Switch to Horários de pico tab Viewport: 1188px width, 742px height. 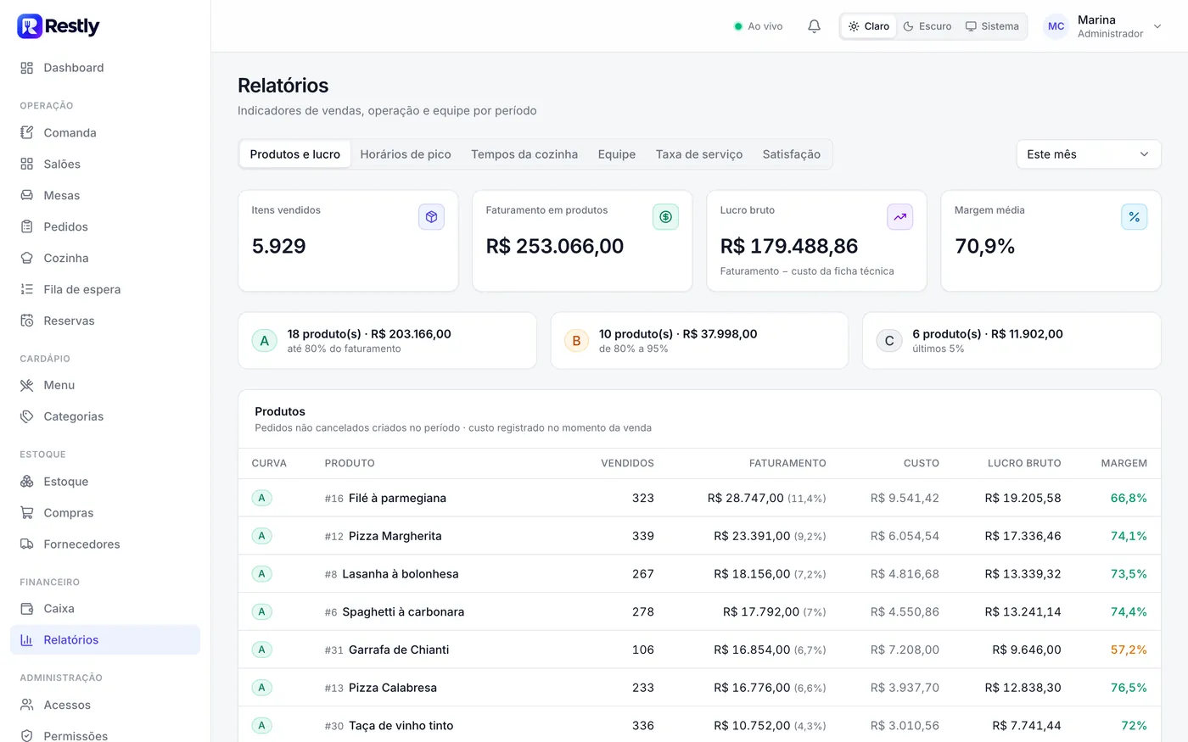coord(406,154)
